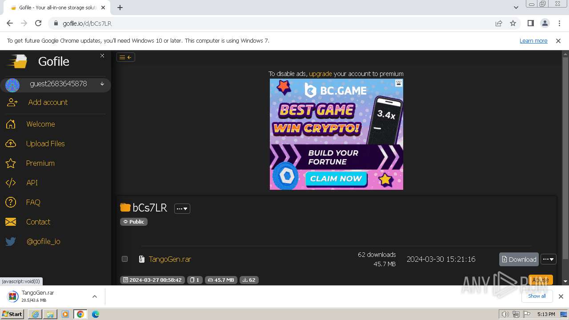Close the Gofile sidebar with the X
Image resolution: width=569 pixels, height=320 pixels.
102,56
